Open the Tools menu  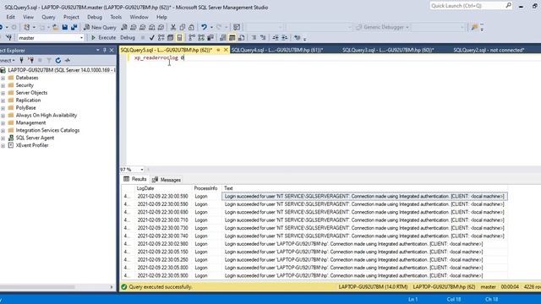click(116, 17)
